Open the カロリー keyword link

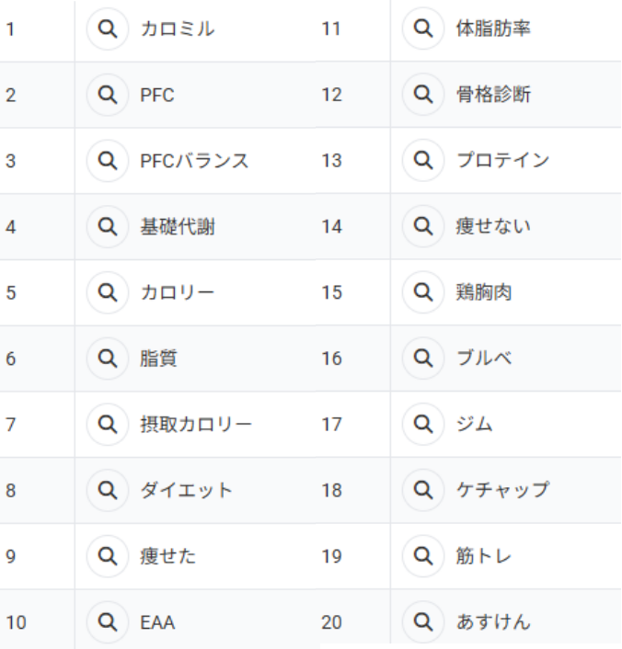pos(177,292)
